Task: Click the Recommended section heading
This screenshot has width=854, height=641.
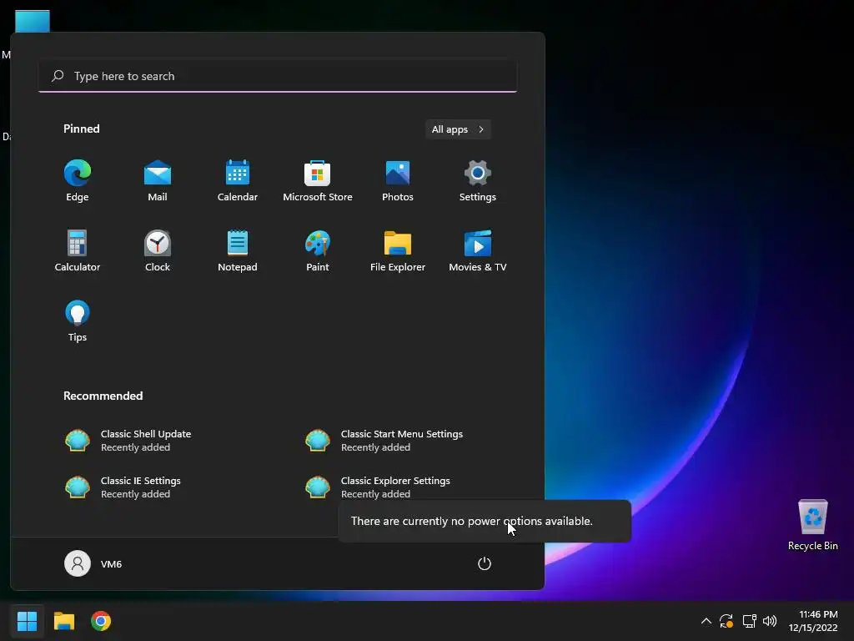Action: 103,396
